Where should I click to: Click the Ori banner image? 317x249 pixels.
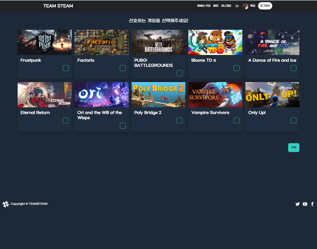(102, 95)
